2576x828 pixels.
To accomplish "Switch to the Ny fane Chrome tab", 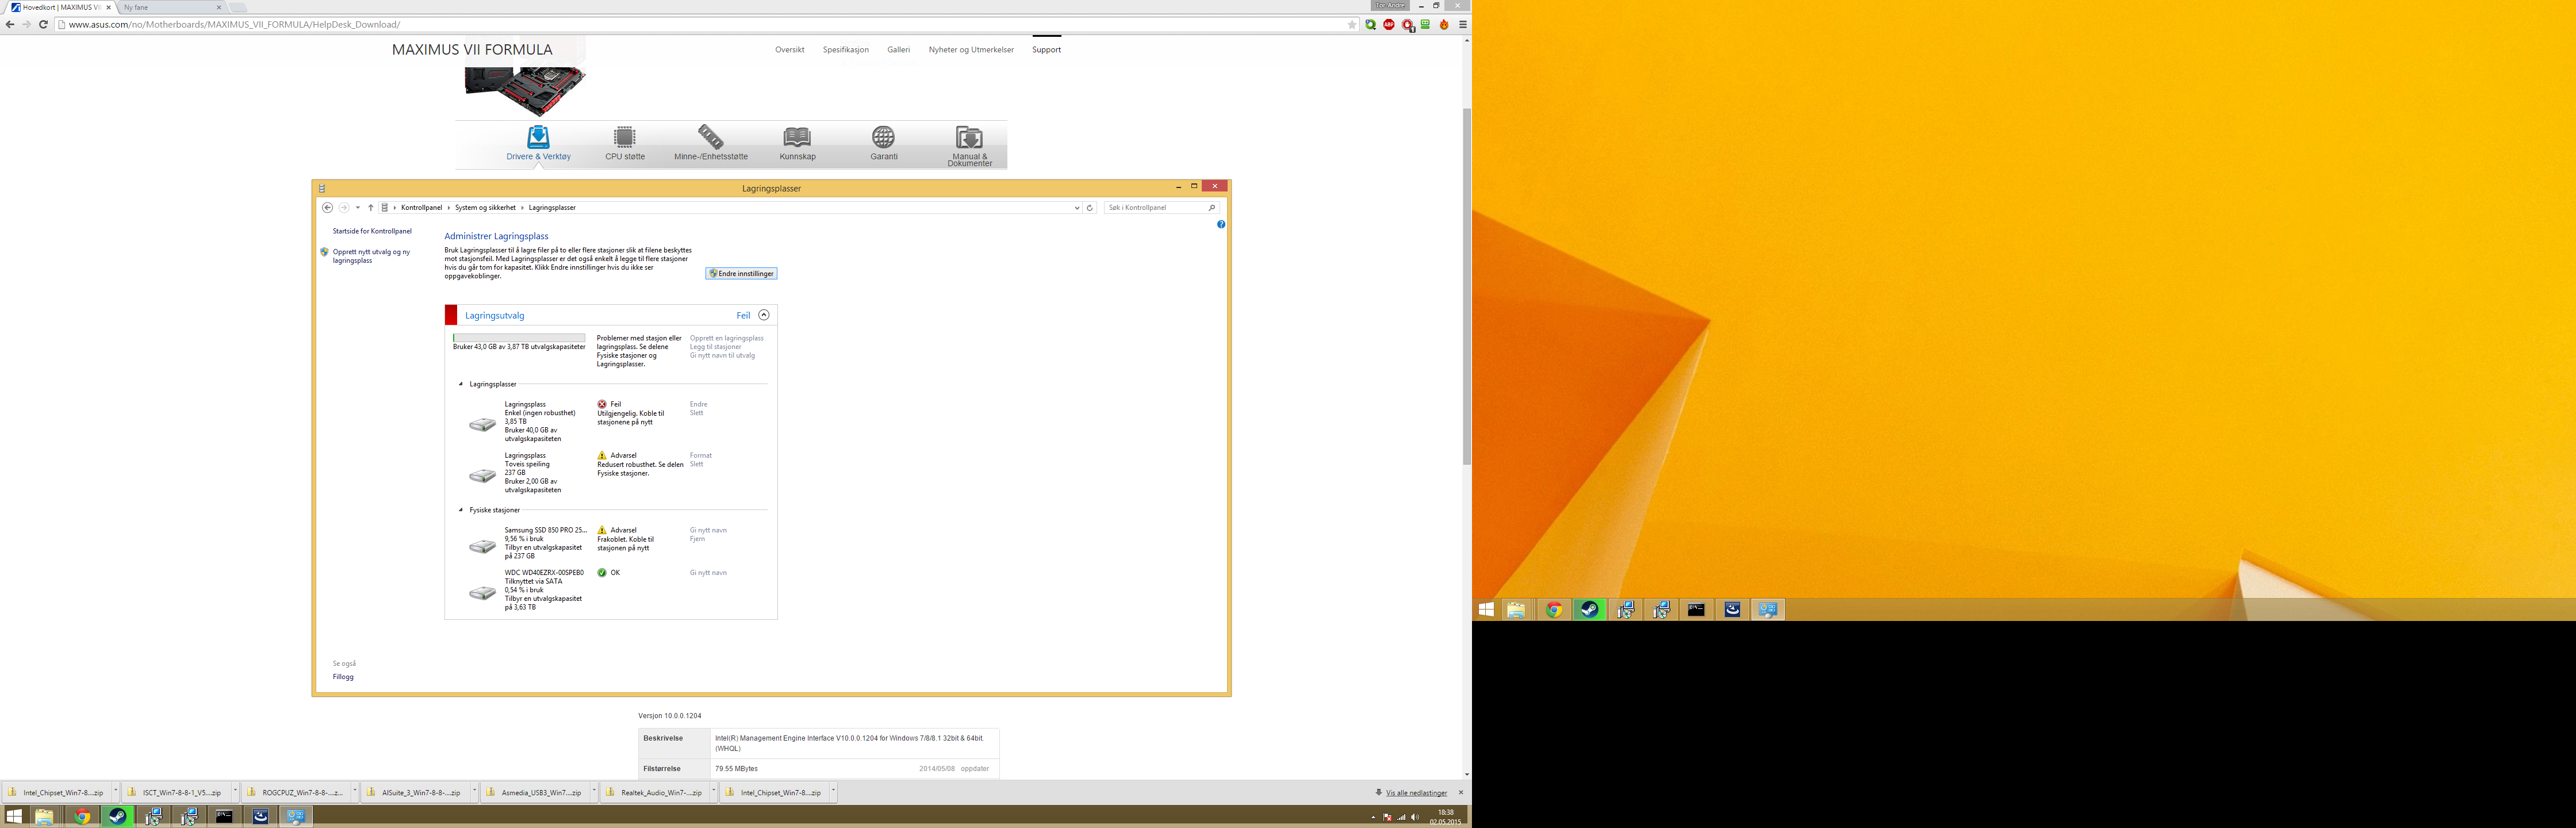I will coord(170,7).
